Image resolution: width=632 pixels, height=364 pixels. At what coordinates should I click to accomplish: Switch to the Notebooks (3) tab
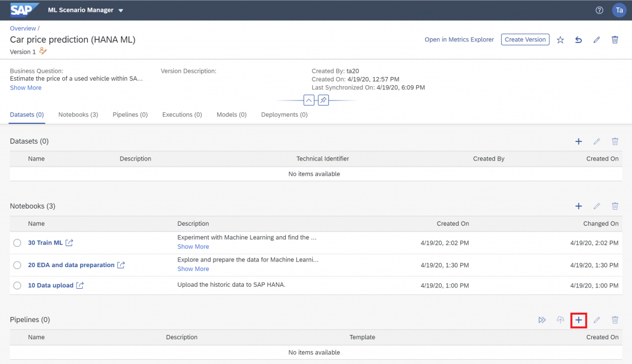(78, 115)
